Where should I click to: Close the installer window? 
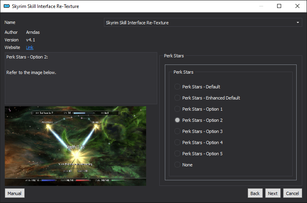pos(297,6)
